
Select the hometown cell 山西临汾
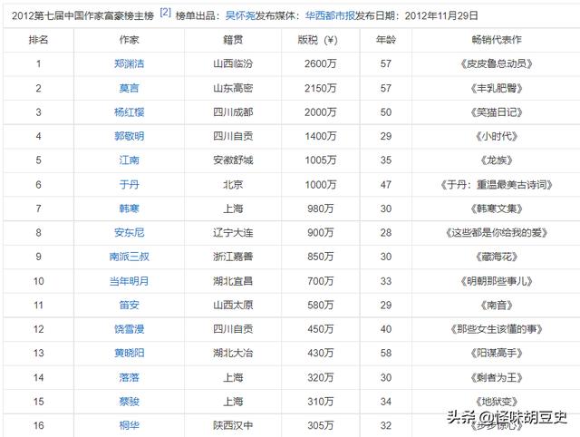click(x=233, y=63)
